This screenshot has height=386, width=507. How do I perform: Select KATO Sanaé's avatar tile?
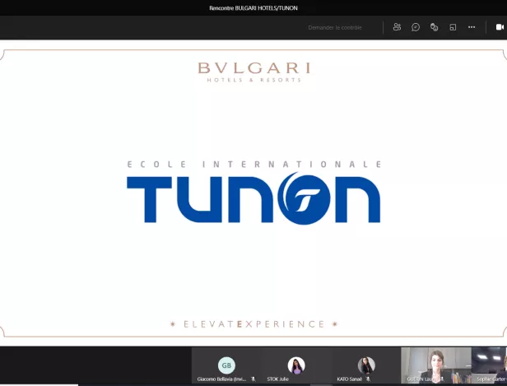click(x=366, y=365)
